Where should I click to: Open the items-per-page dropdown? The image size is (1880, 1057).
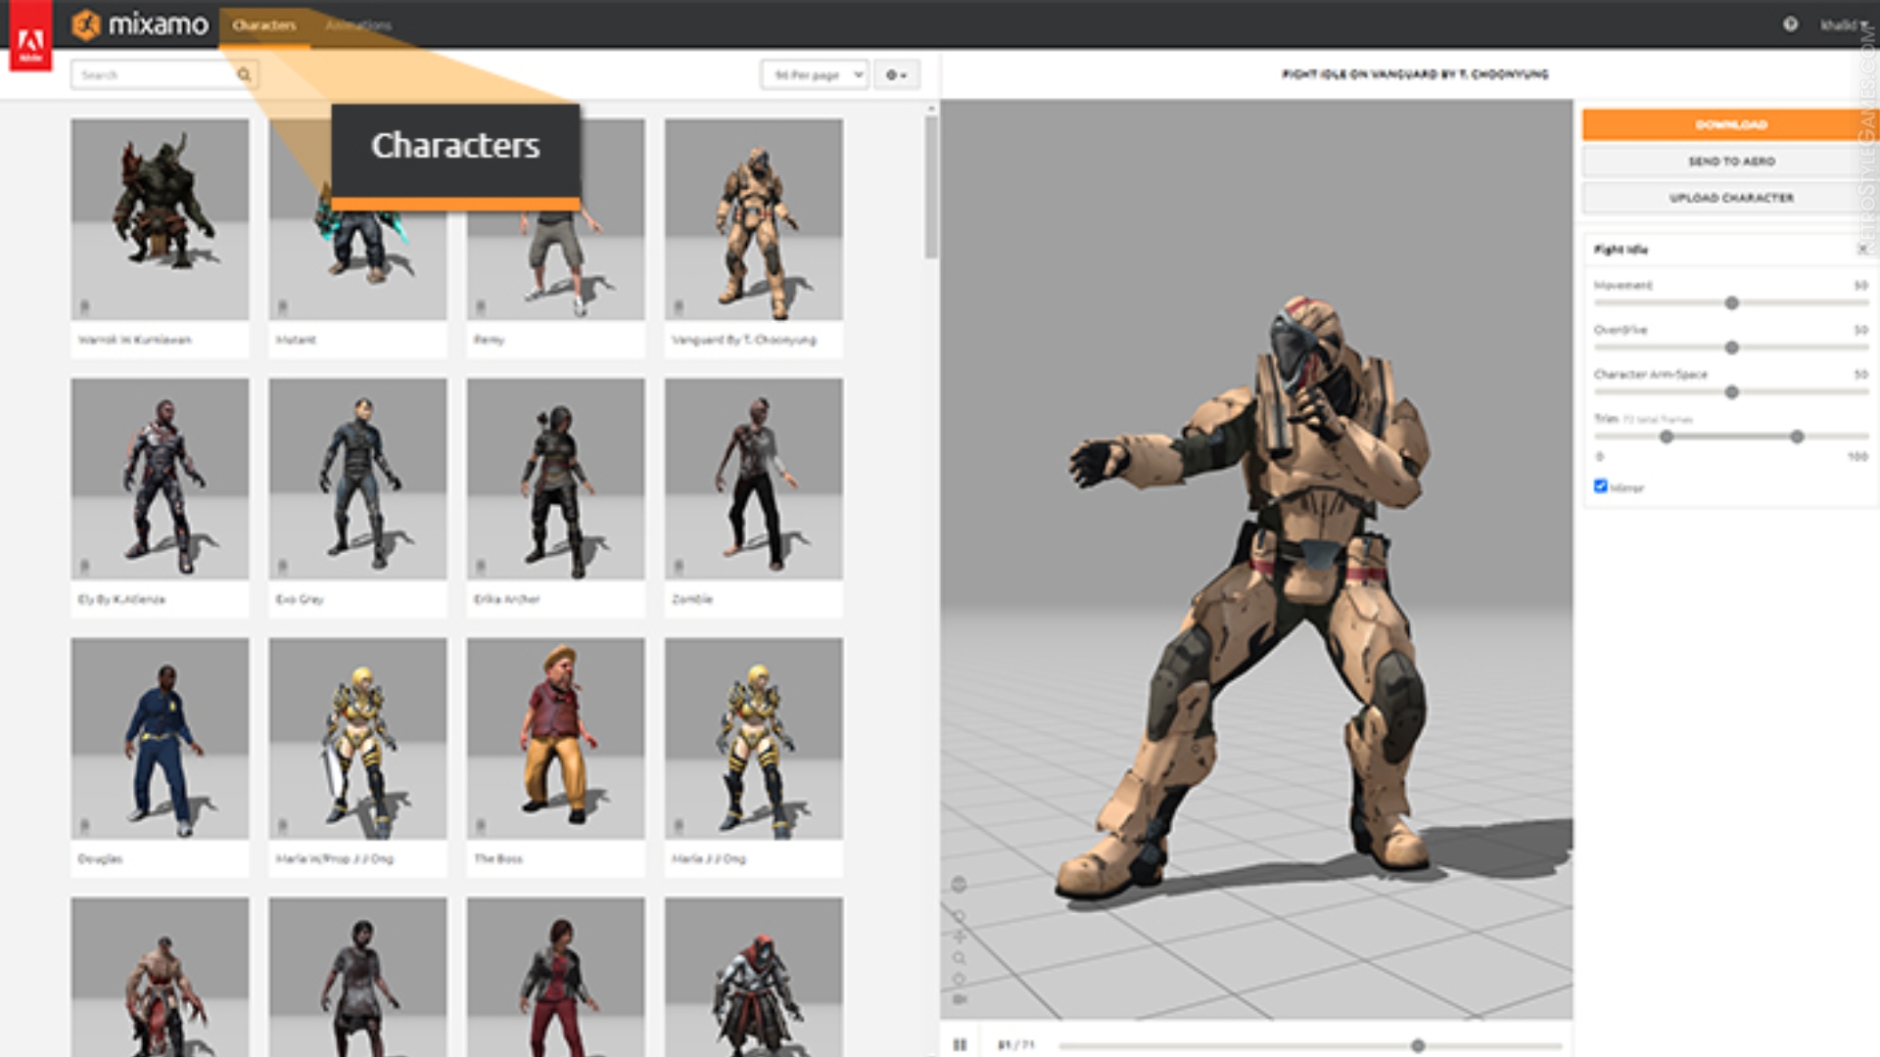[x=815, y=74]
